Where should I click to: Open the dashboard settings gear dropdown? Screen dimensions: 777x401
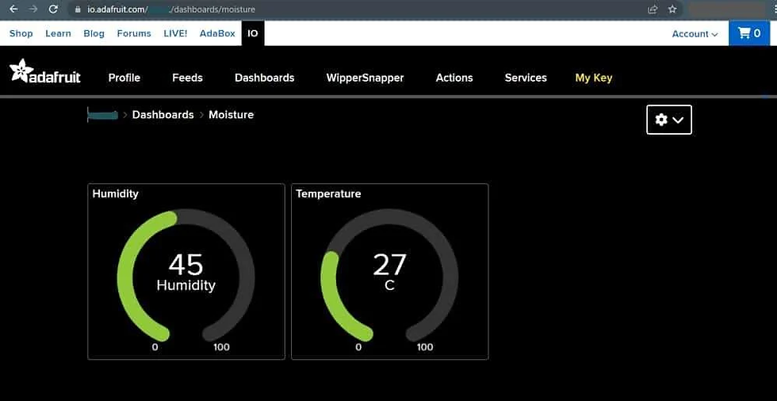[669, 120]
